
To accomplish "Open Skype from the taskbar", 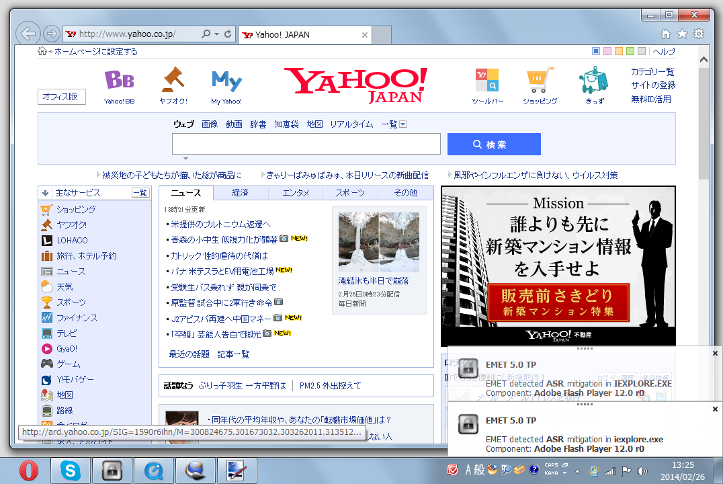I will 71,471.
